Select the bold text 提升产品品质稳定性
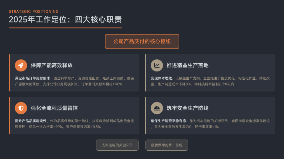 (31, 121)
